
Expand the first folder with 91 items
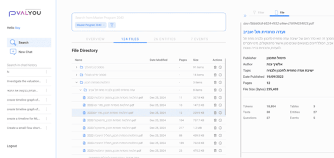(x=76, y=67)
